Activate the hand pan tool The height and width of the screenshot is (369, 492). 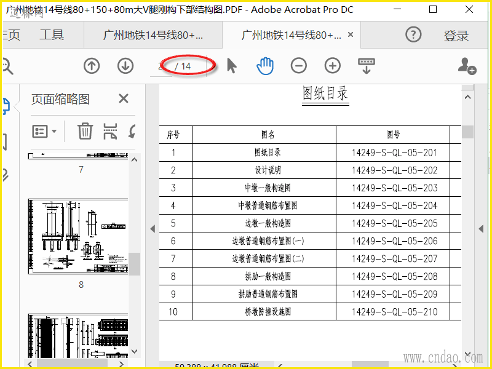point(265,66)
